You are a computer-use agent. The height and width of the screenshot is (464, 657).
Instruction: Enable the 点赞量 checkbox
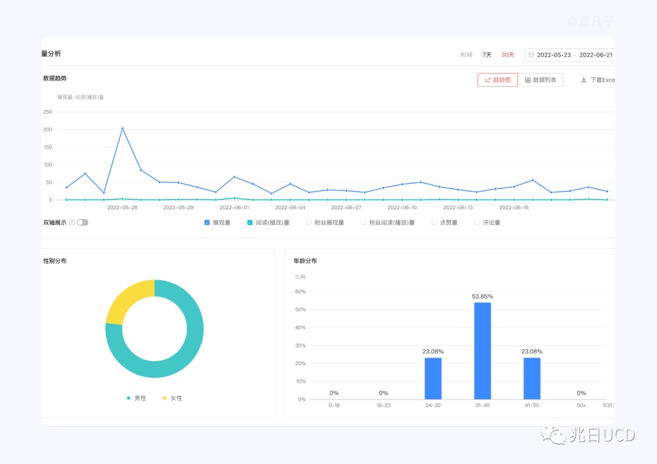[x=434, y=223]
